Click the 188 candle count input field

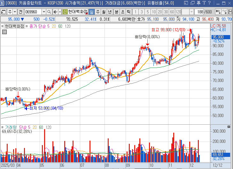point(200,12)
